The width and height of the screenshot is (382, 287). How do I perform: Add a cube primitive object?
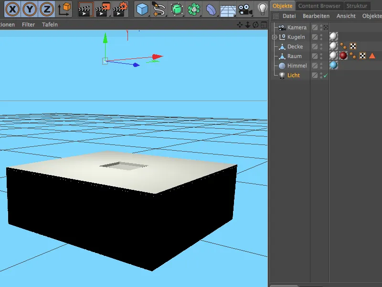142,9
